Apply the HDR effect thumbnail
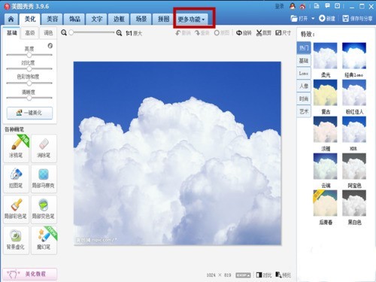Screen dimensions: 376x282 pos(354,129)
